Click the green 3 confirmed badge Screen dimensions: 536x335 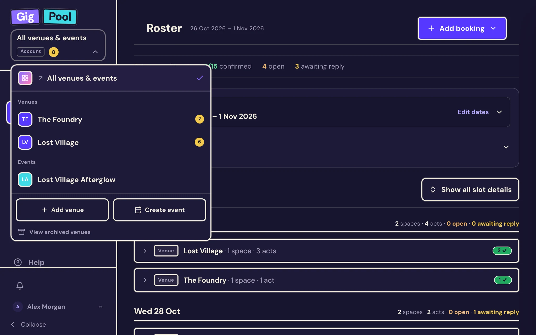click(x=502, y=251)
